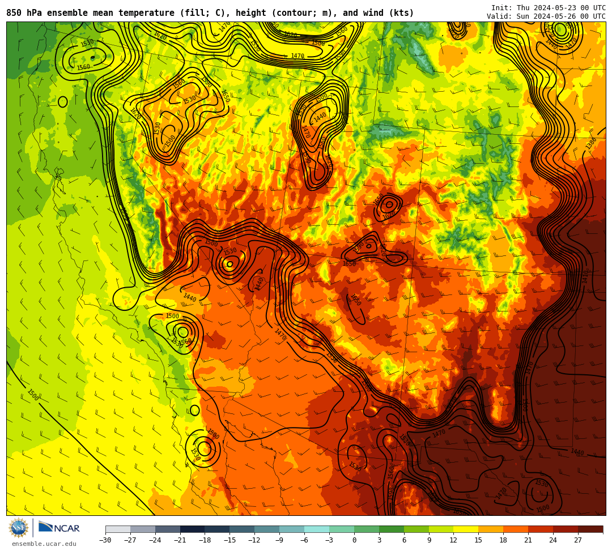The image size is (612, 551).
Task: Pick the yellow swatch between 12 and 15
Action: click(x=466, y=529)
